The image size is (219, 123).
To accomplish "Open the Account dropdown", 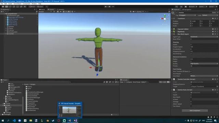I will (x=193, y=6).
